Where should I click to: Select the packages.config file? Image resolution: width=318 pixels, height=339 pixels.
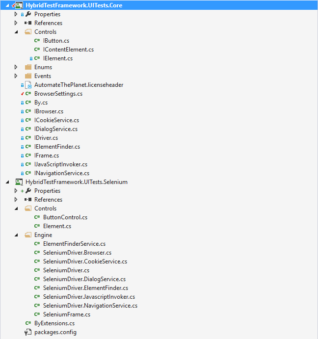[x=55, y=332]
